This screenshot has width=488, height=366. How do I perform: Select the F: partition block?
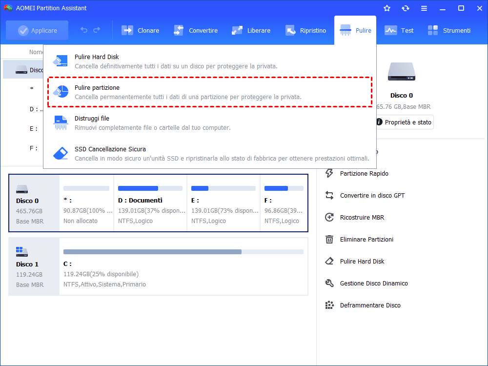(x=284, y=203)
